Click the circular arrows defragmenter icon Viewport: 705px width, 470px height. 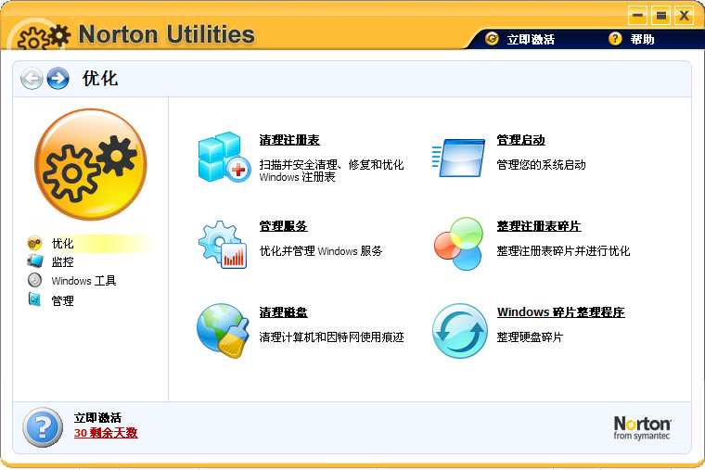tap(459, 331)
